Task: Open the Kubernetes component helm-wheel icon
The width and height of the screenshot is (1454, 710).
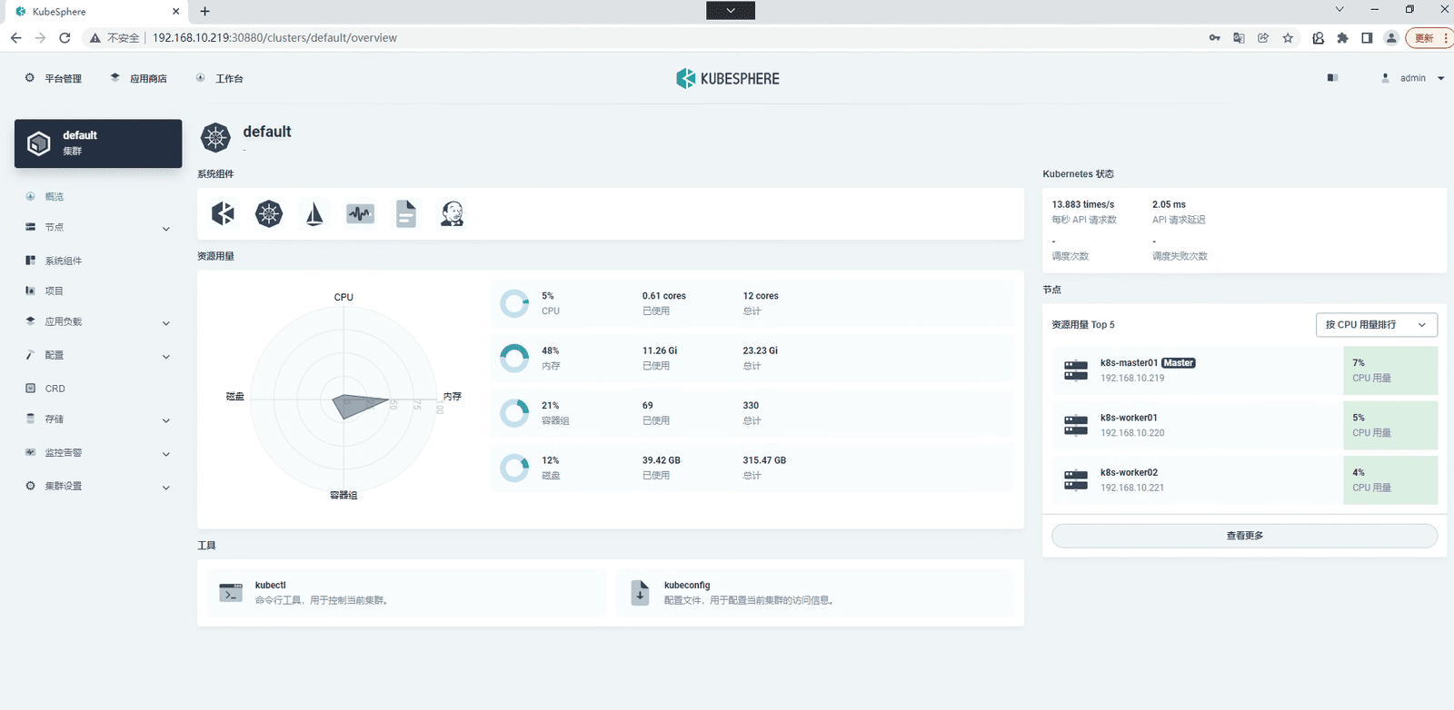Action: tap(269, 213)
